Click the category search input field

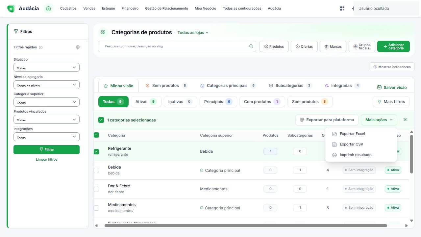click(x=177, y=46)
